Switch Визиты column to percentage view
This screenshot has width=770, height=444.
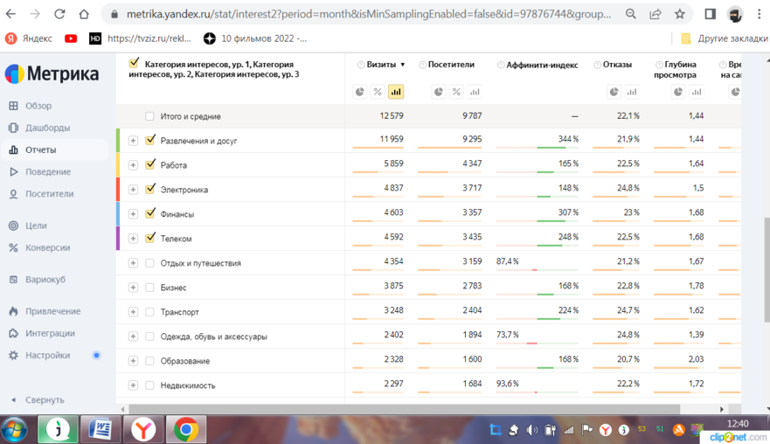point(378,92)
